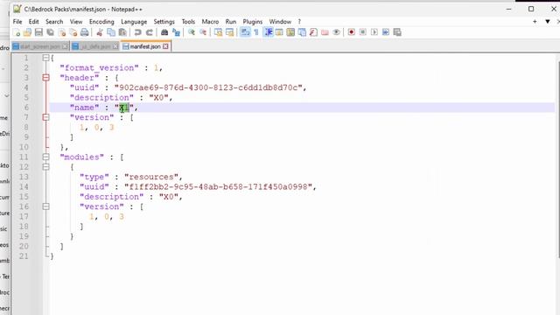Collapse the root brace fold on line 1
This screenshot has width=560, height=315.
45,58
